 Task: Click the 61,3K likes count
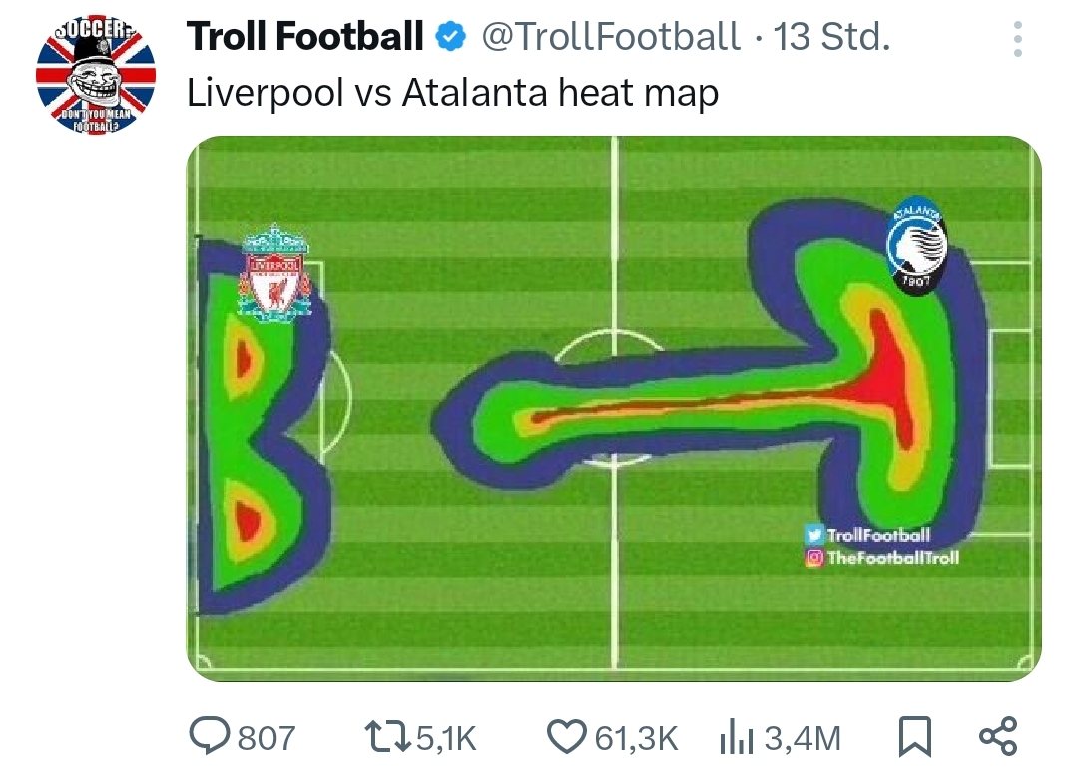[636, 738]
